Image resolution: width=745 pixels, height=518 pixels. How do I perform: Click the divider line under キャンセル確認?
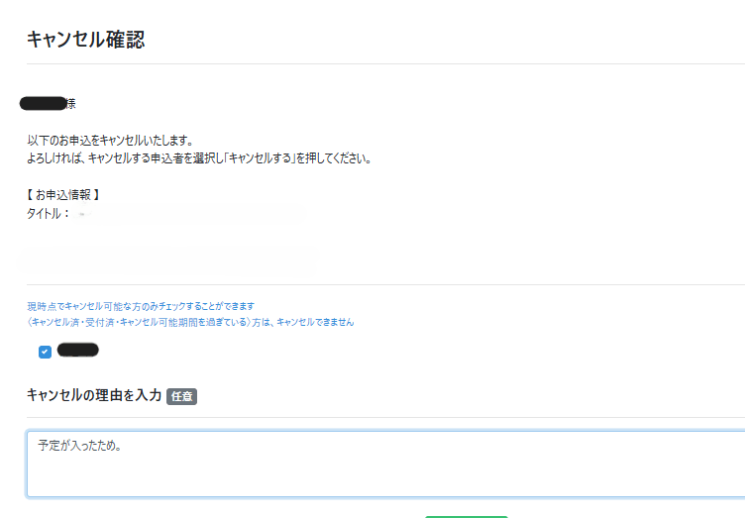tap(385, 64)
